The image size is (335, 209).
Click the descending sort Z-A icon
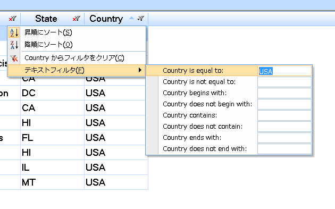point(14,45)
